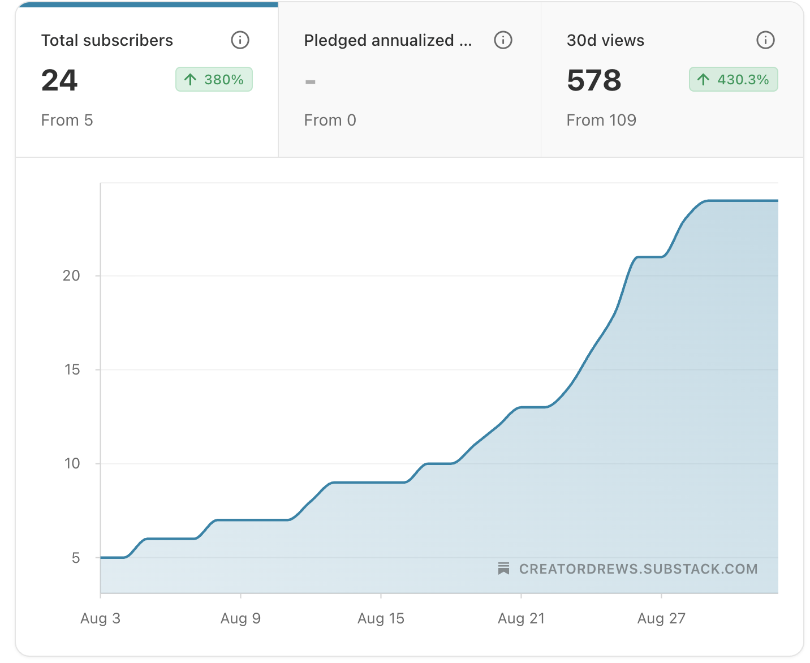Switch to the 30d views tab
This screenshot has width=810, height=663.
[x=672, y=80]
